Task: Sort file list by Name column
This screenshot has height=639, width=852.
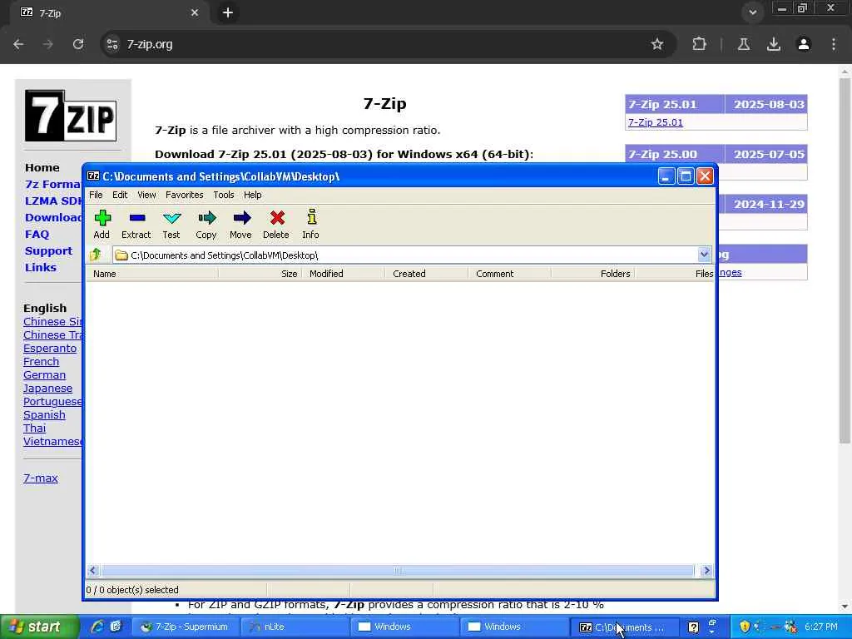Action: 152,273
